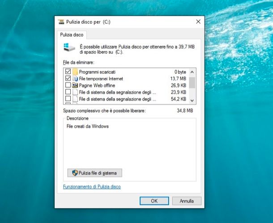Click the Pagine Web offline icon
273x223 pixels.
[75, 85]
